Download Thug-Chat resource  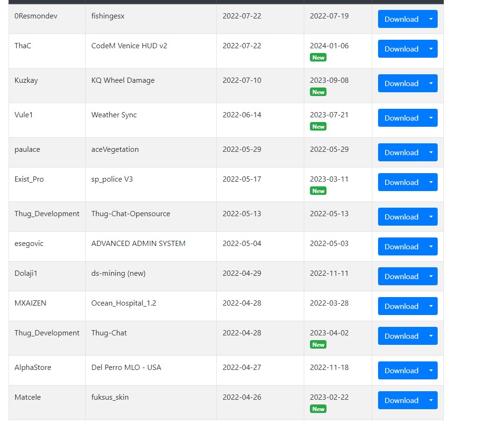(x=401, y=336)
